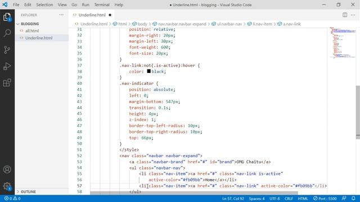The image size is (360, 202).
Task: Click the Ln 57, Col 92 status item
Action: click(x=233, y=199)
